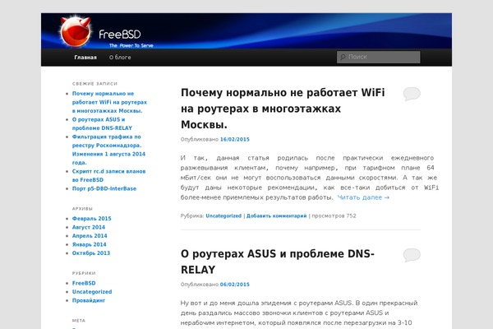Open sidebar link Скрипт rc.d записи вланов
Viewport: 493px width, 329px height.
coord(108,176)
